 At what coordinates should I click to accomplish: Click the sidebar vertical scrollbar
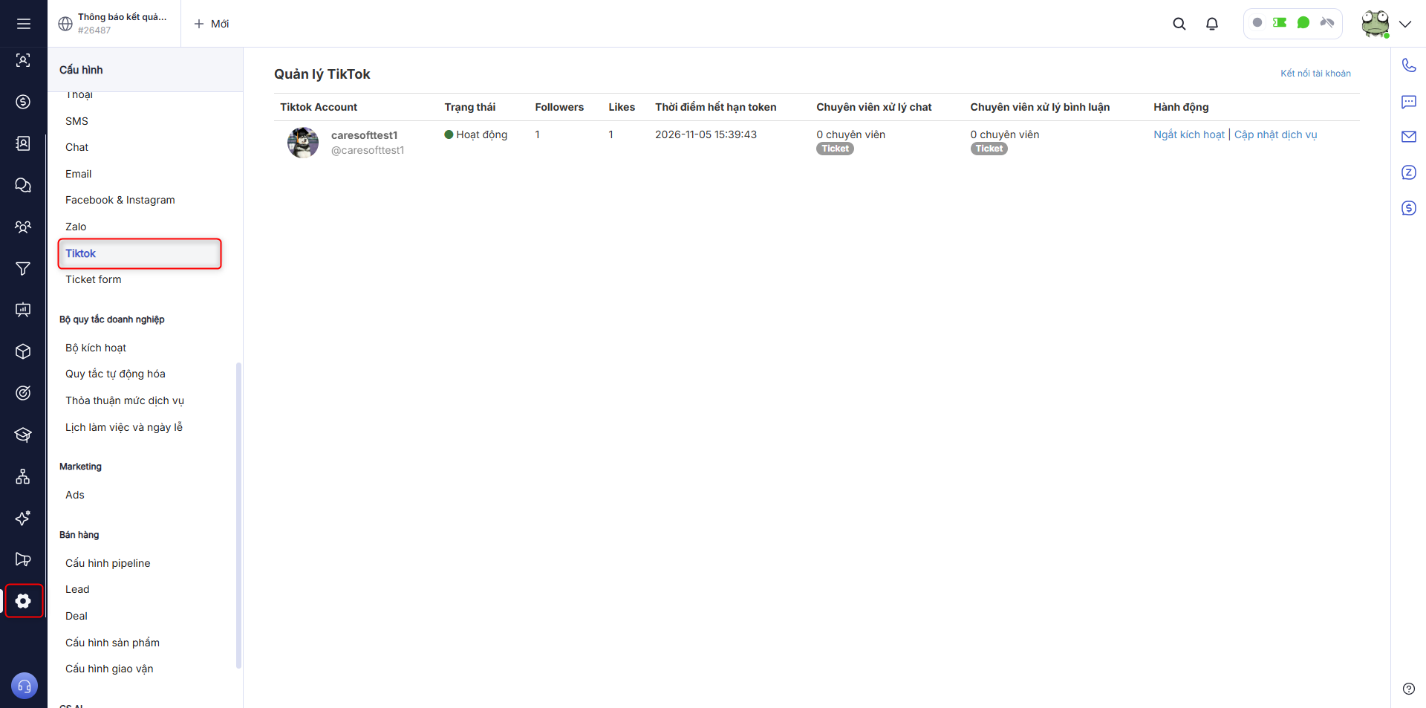point(238,514)
